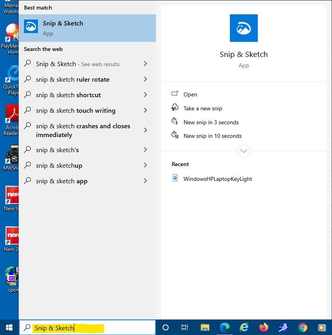Launch Google Chrome from the taskbar
332x335 pixels.
coord(303,327)
